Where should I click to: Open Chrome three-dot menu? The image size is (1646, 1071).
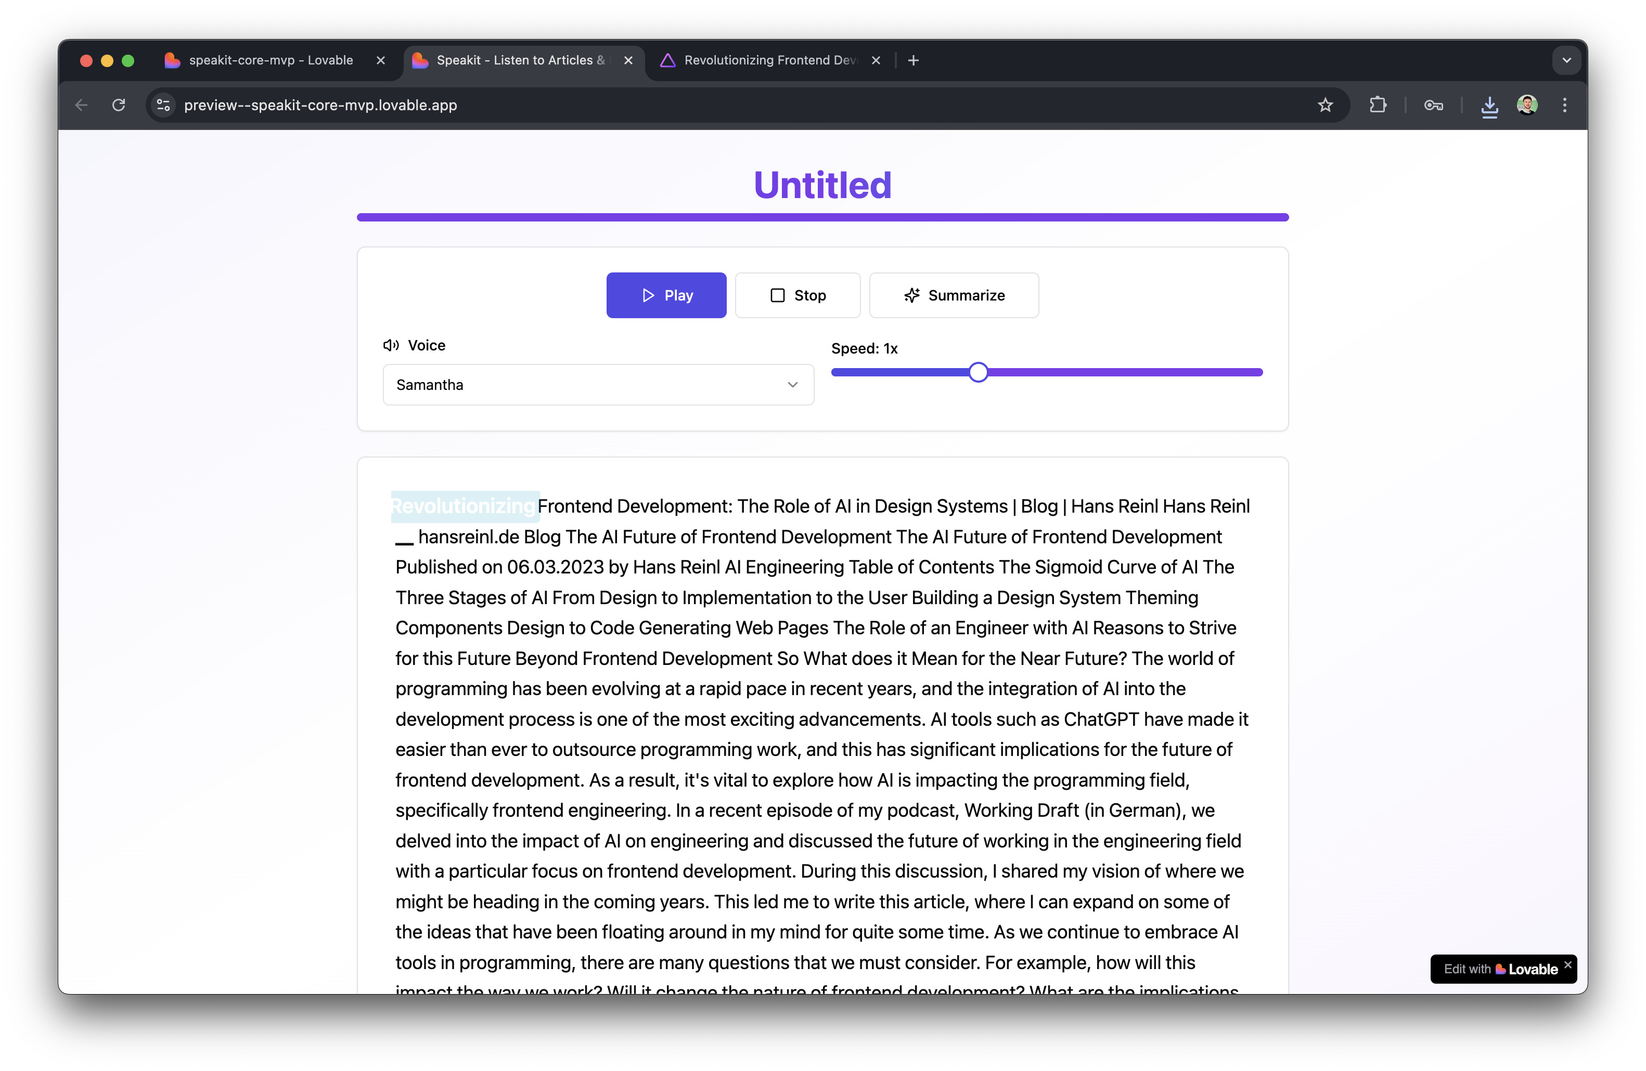1564,105
